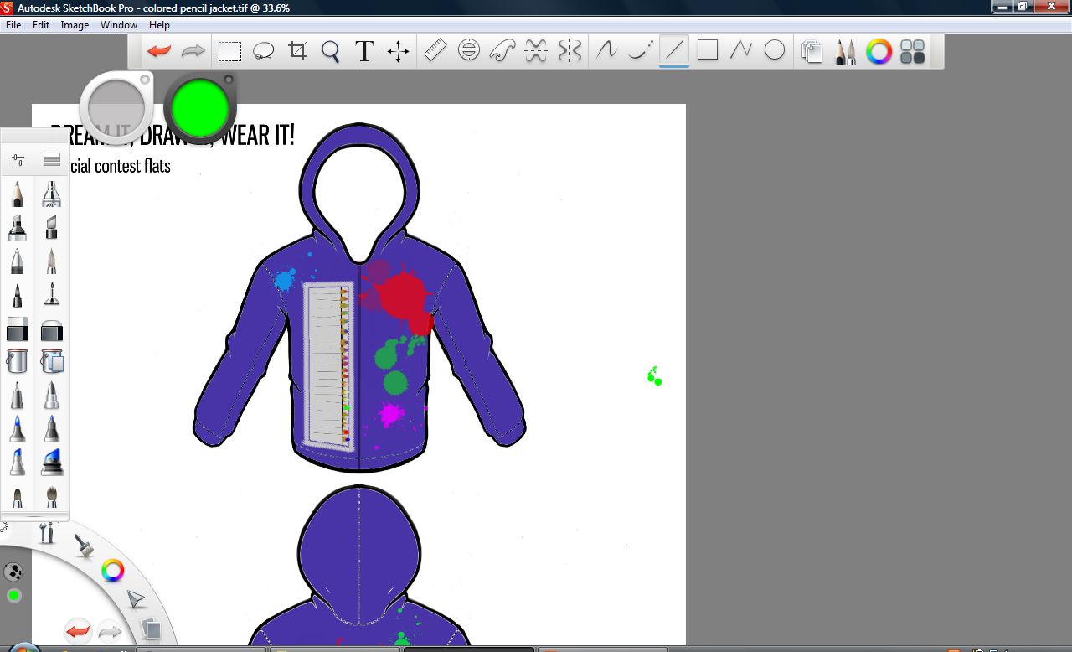The width and height of the screenshot is (1072, 652).
Task: Toggle Brush Palette from toolbar pencils icon
Action: tap(845, 52)
